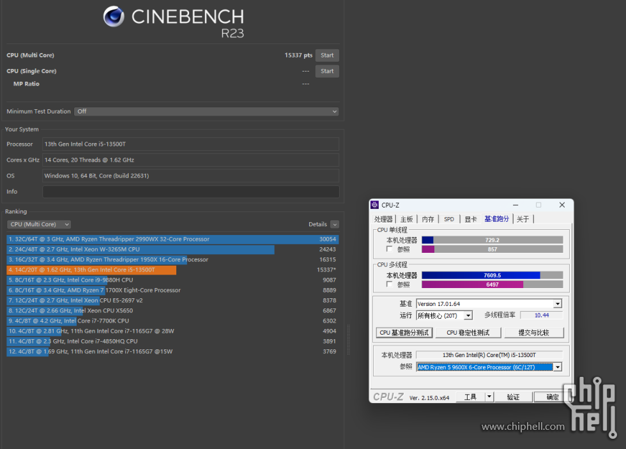626x449 pixels.
Task: Select the Xeon E5-2697 v2 ranking row
Action: point(172,301)
